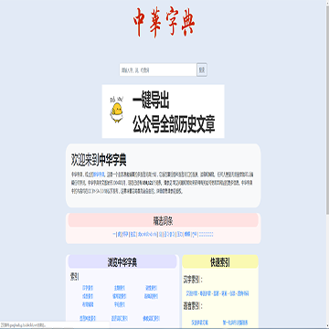Click the 欢迎来到中华字典 heading
329x329 pixels.
pos(99,160)
